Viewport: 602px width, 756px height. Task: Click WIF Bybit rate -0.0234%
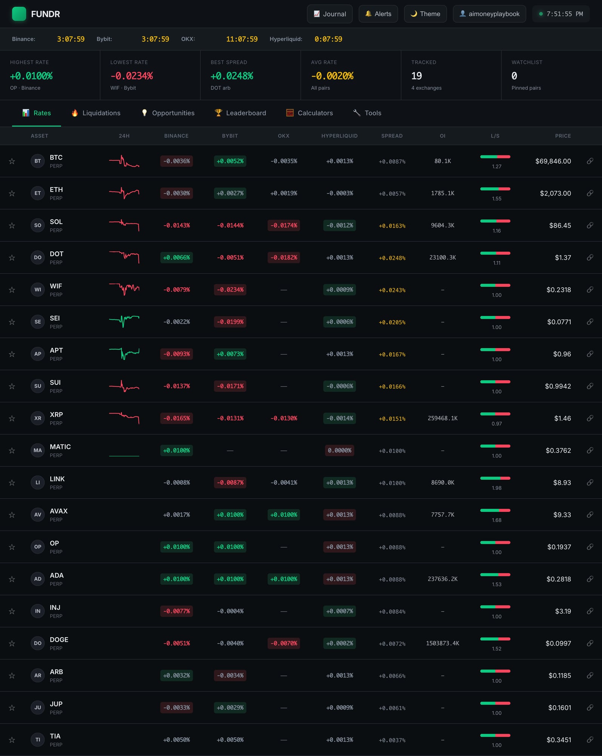[230, 290]
